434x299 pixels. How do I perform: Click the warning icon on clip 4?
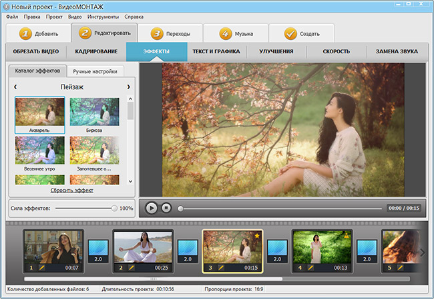coord(347,236)
